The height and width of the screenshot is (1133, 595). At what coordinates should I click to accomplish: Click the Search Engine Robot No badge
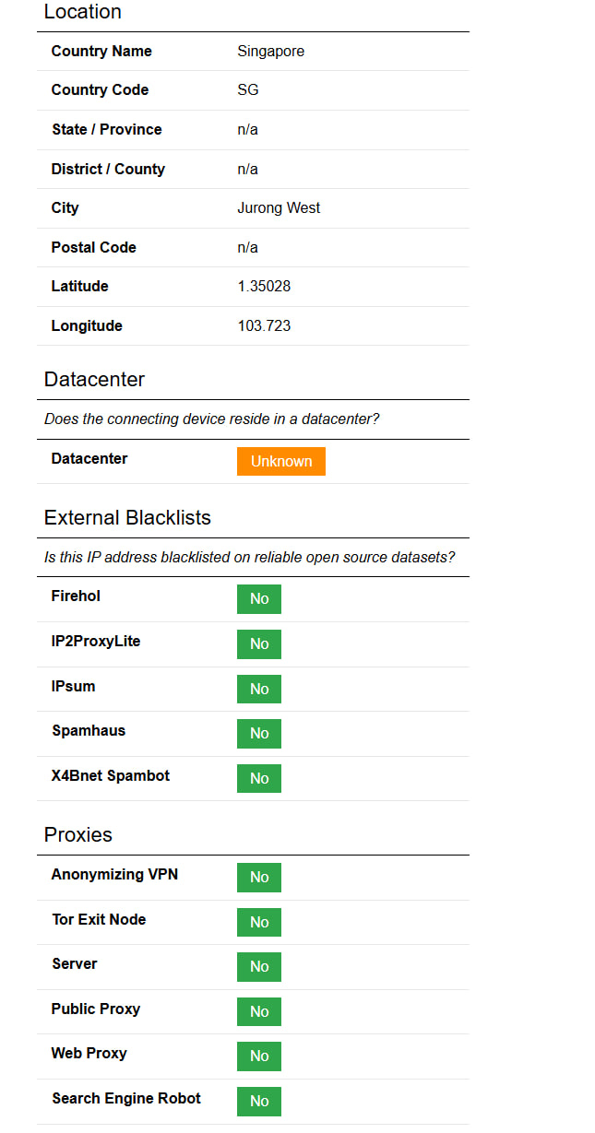[x=259, y=1101]
